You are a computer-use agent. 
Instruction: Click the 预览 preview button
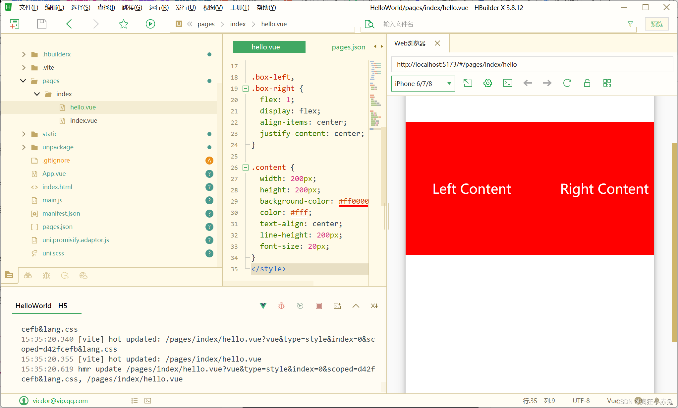pos(656,24)
